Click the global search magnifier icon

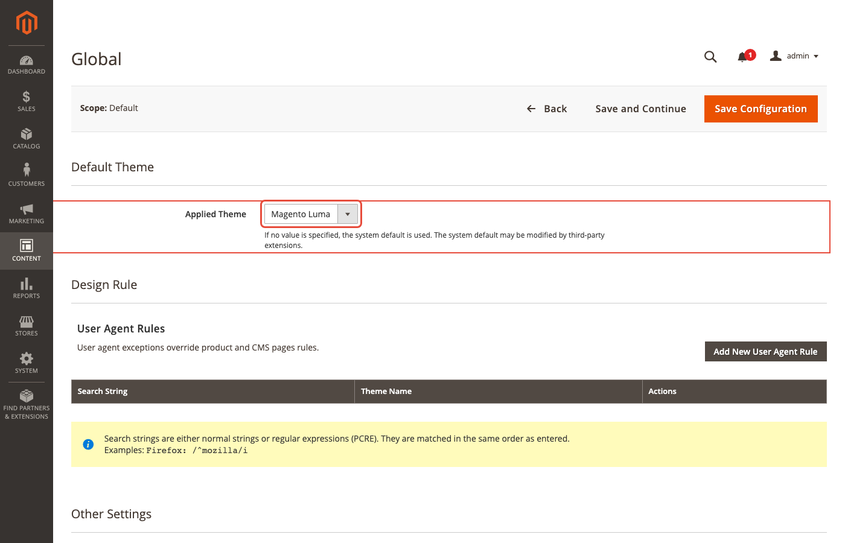click(710, 56)
